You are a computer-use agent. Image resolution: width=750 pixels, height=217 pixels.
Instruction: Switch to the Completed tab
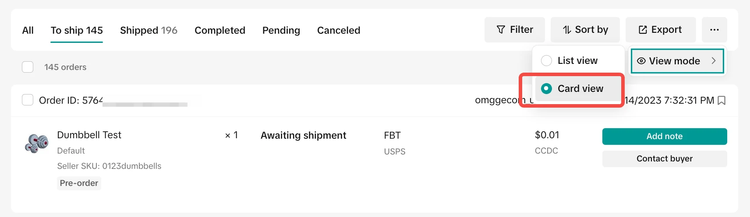coord(219,30)
